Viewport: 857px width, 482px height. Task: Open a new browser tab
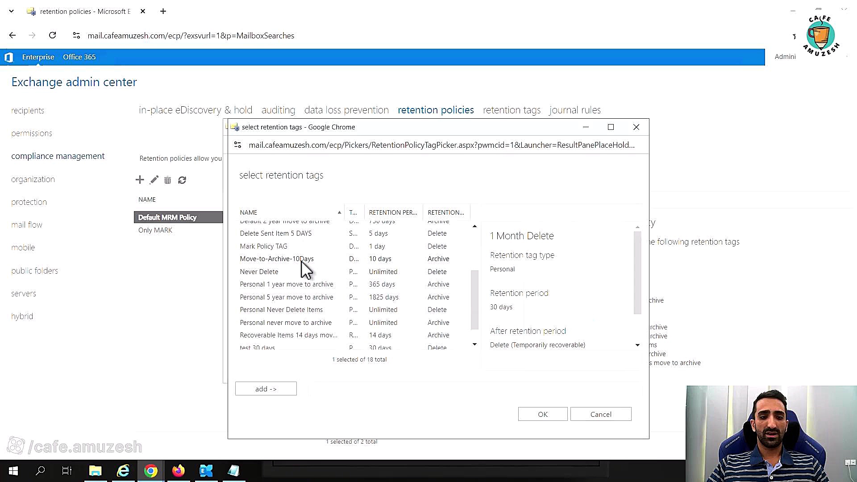(x=163, y=11)
